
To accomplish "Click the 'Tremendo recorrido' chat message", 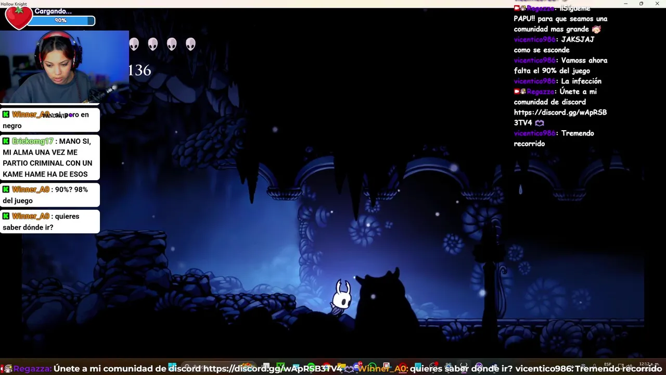I will (554, 139).
